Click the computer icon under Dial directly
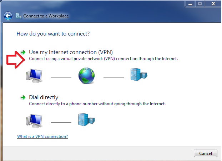The image size is (222, 161). coord(34,121)
